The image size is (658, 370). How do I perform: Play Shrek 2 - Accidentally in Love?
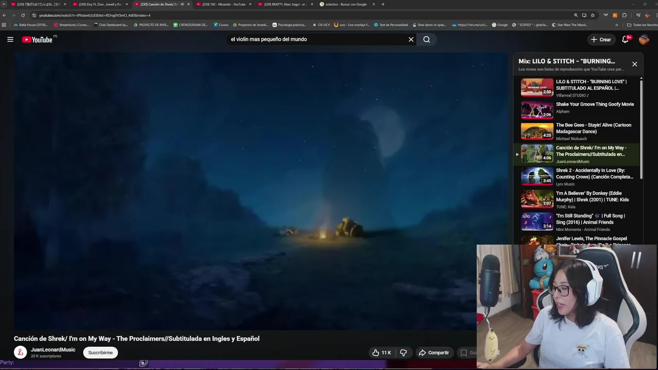(578, 177)
